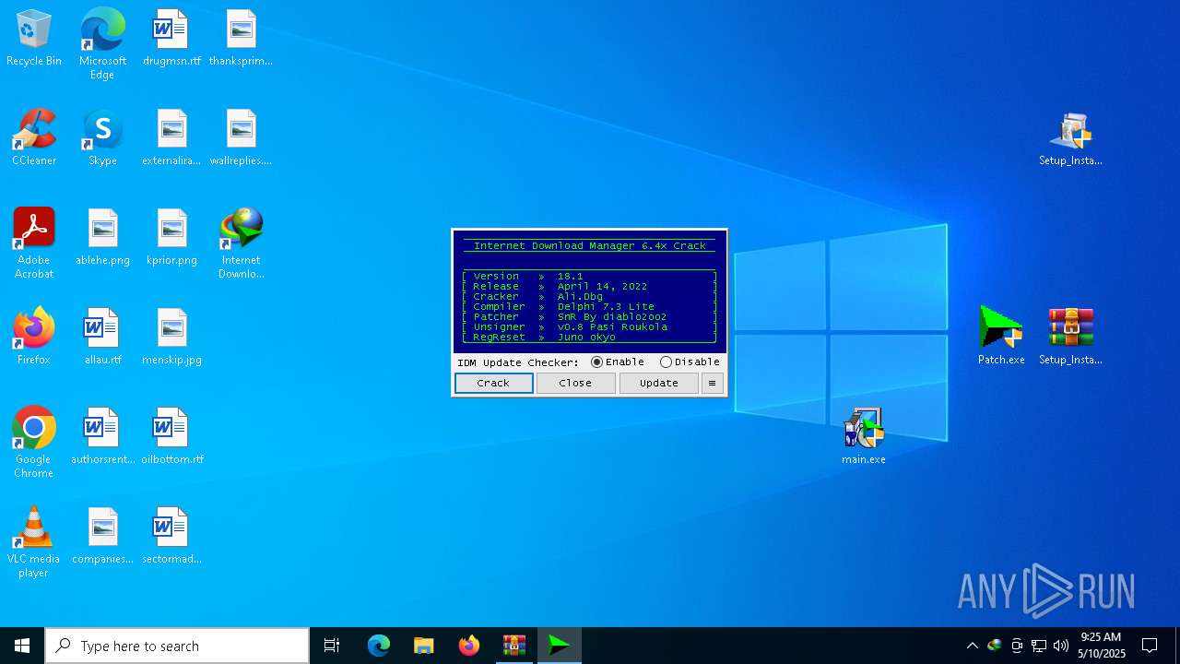Select wallreplies... file on desktop
1180x664 pixels.
[x=241, y=138]
